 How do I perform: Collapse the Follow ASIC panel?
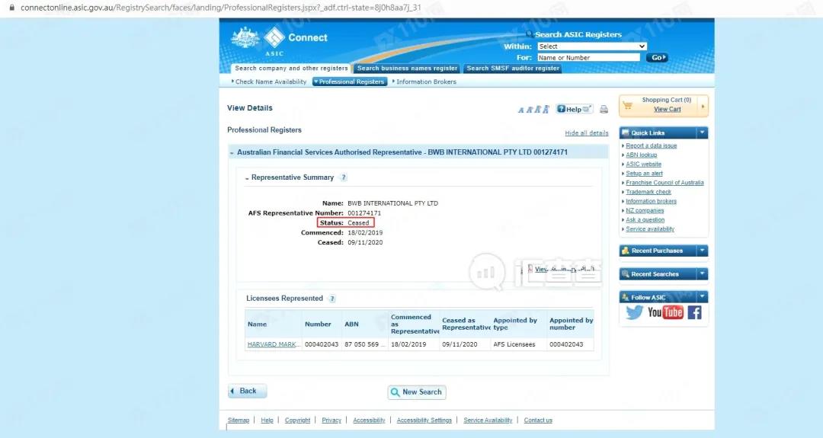pyautogui.click(x=702, y=297)
